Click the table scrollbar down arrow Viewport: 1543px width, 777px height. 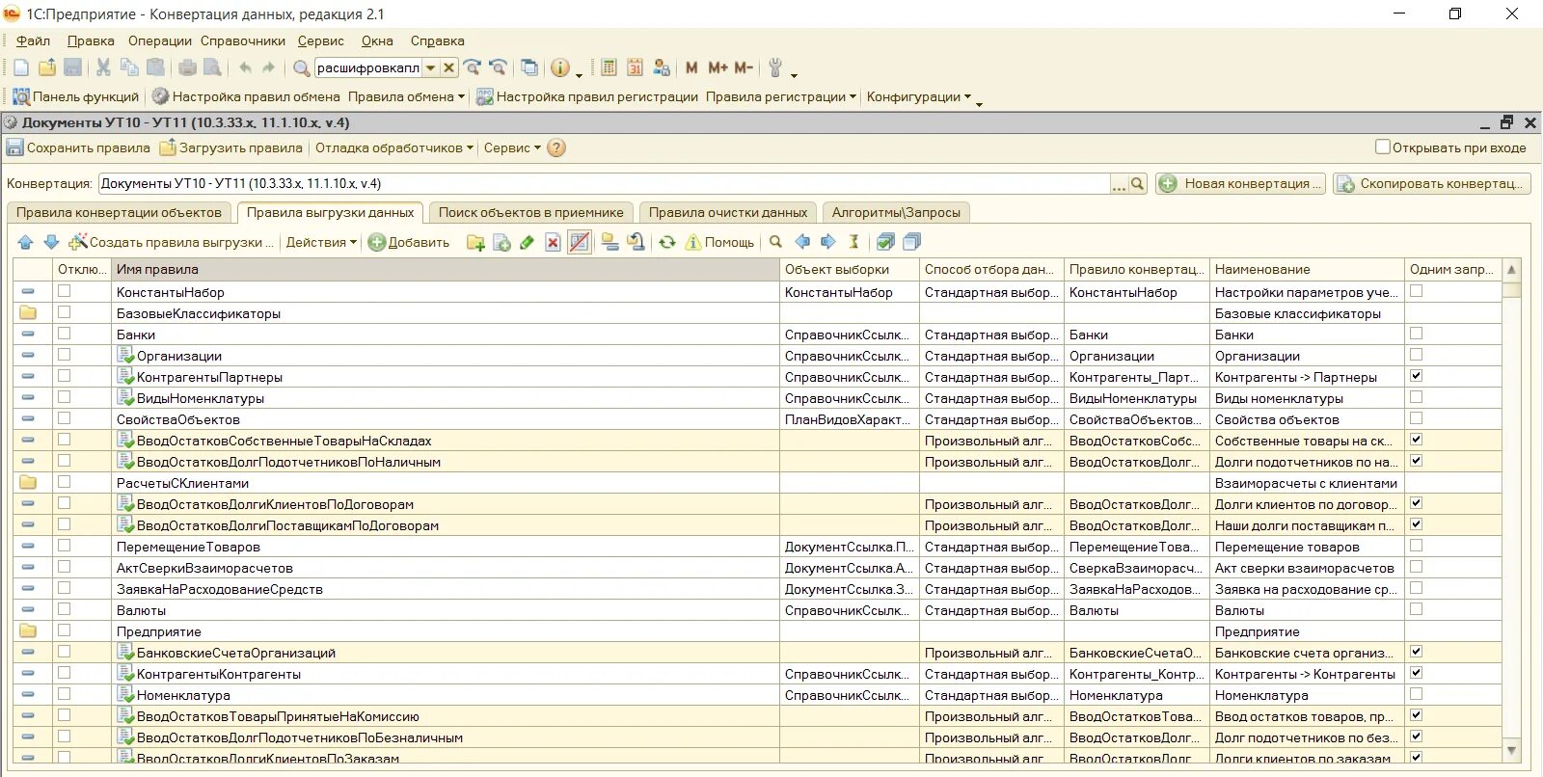[x=1511, y=750]
